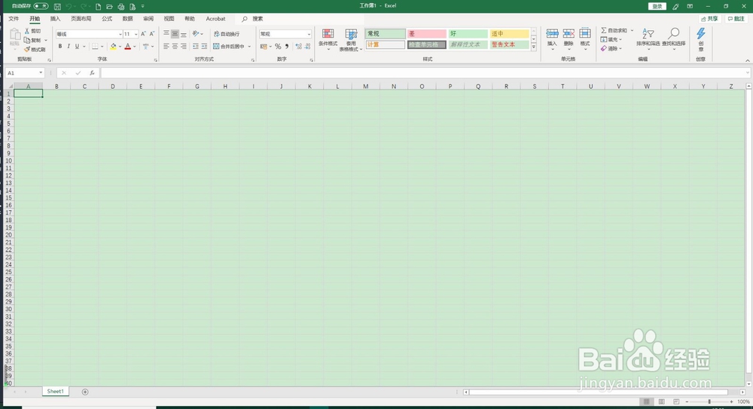Image resolution: width=753 pixels, height=409 pixels.
Task: Switch to the 数据 (Data) tab
Action: [x=128, y=19]
